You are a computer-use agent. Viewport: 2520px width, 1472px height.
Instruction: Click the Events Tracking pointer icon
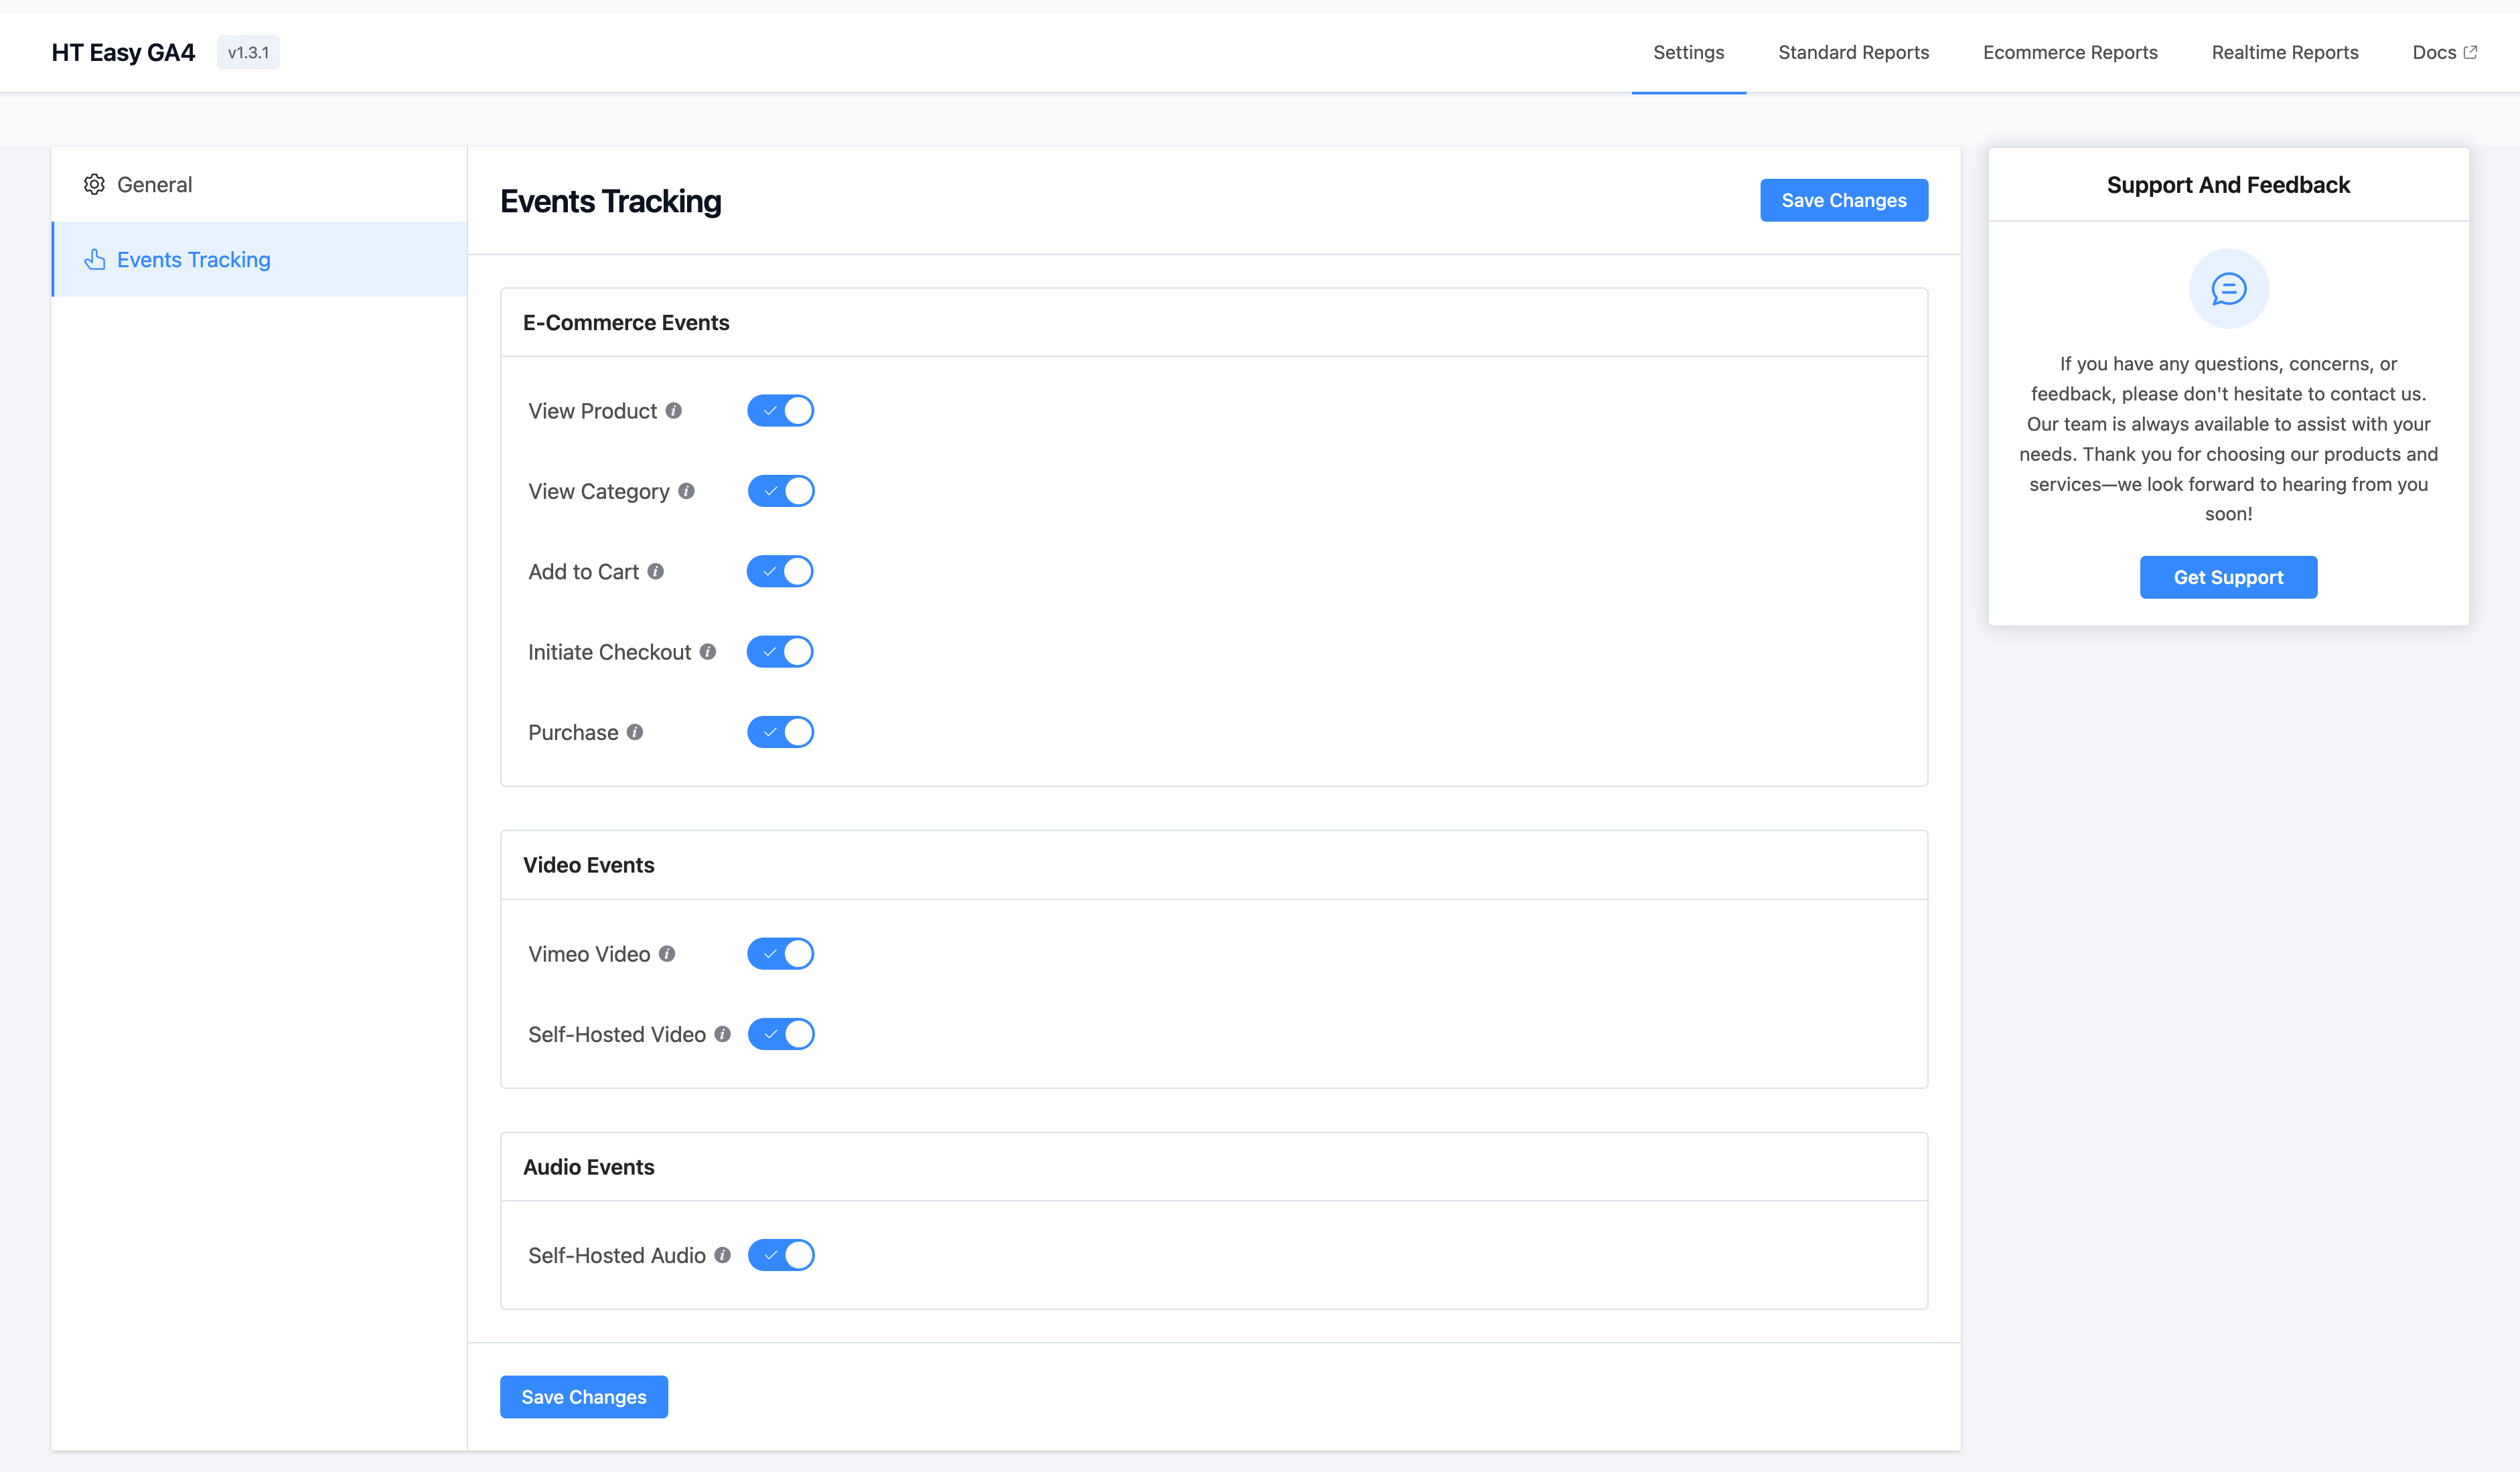(x=95, y=259)
